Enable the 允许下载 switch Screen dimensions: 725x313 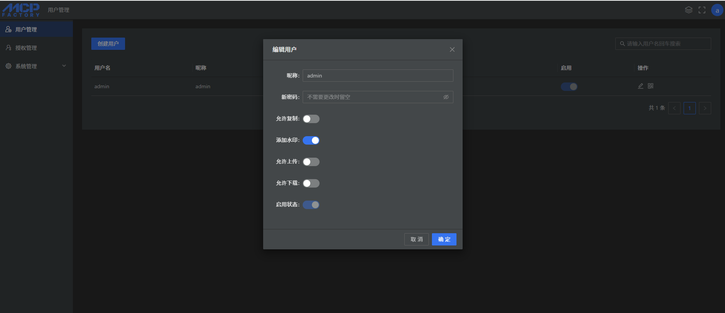tap(311, 183)
